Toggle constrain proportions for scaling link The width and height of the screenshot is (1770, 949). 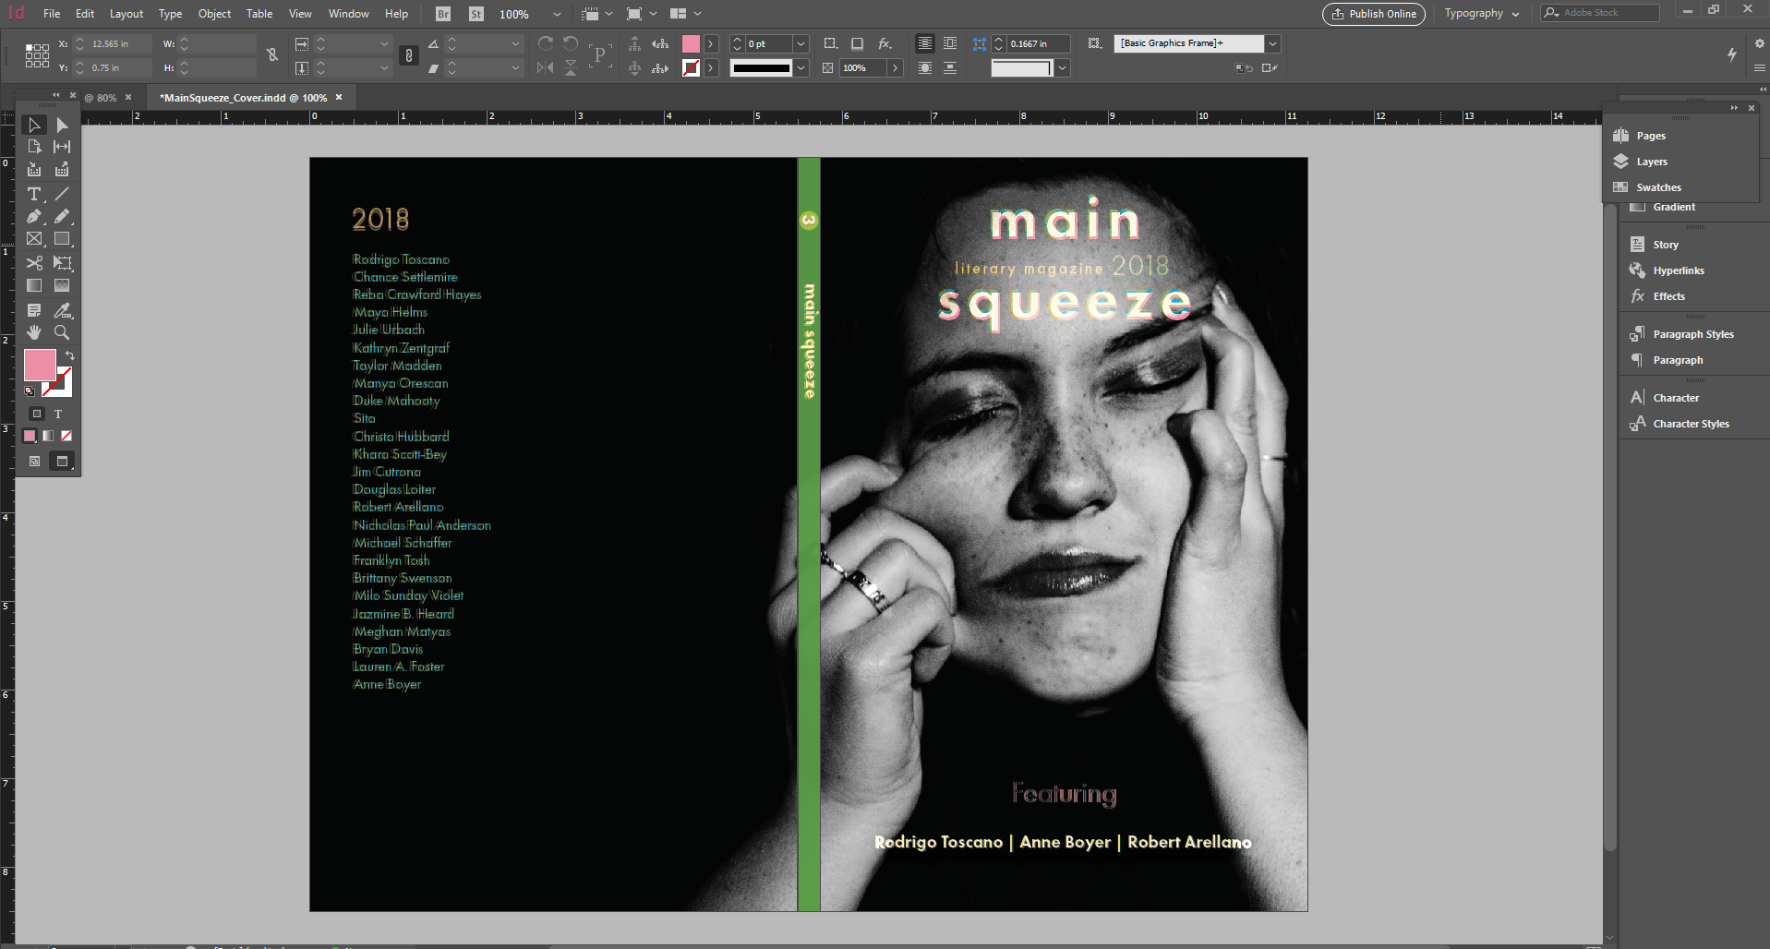tap(409, 55)
